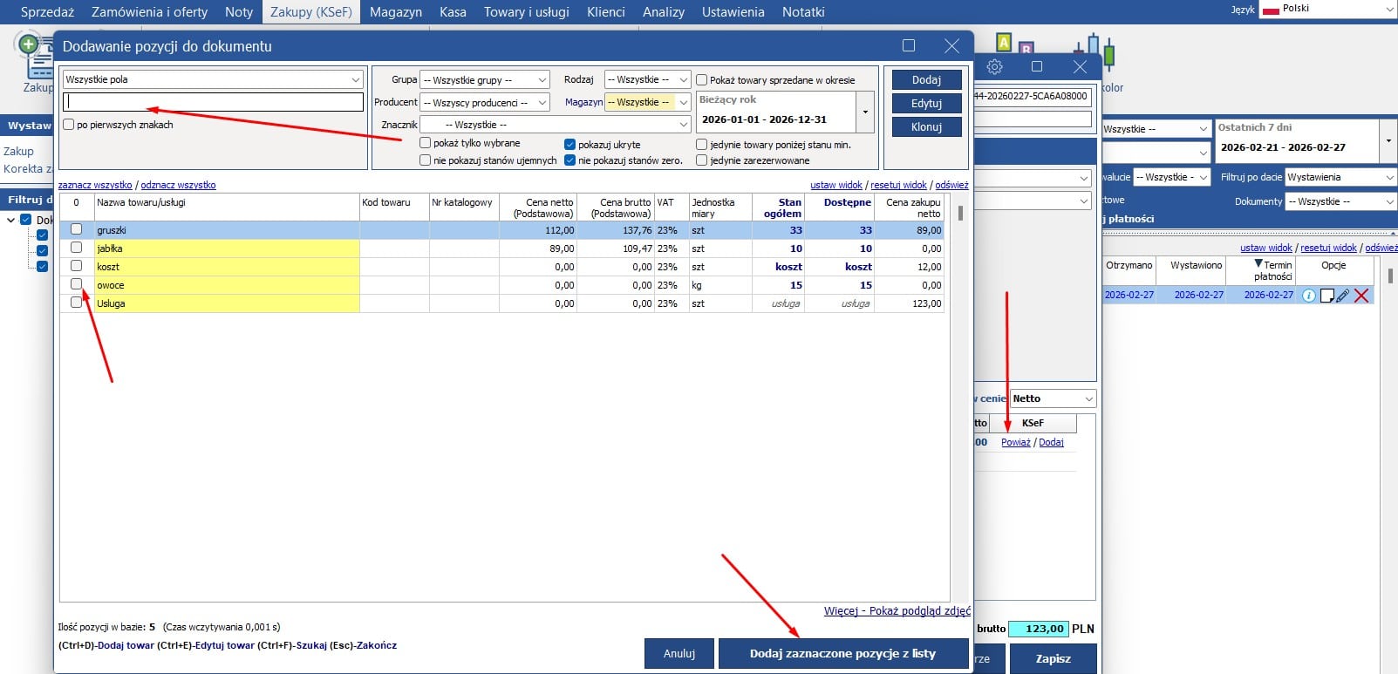Switch to Towary i usługi menu
This screenshot has height=674, width=1398.
pyautogui.click(x=526, y=12)
